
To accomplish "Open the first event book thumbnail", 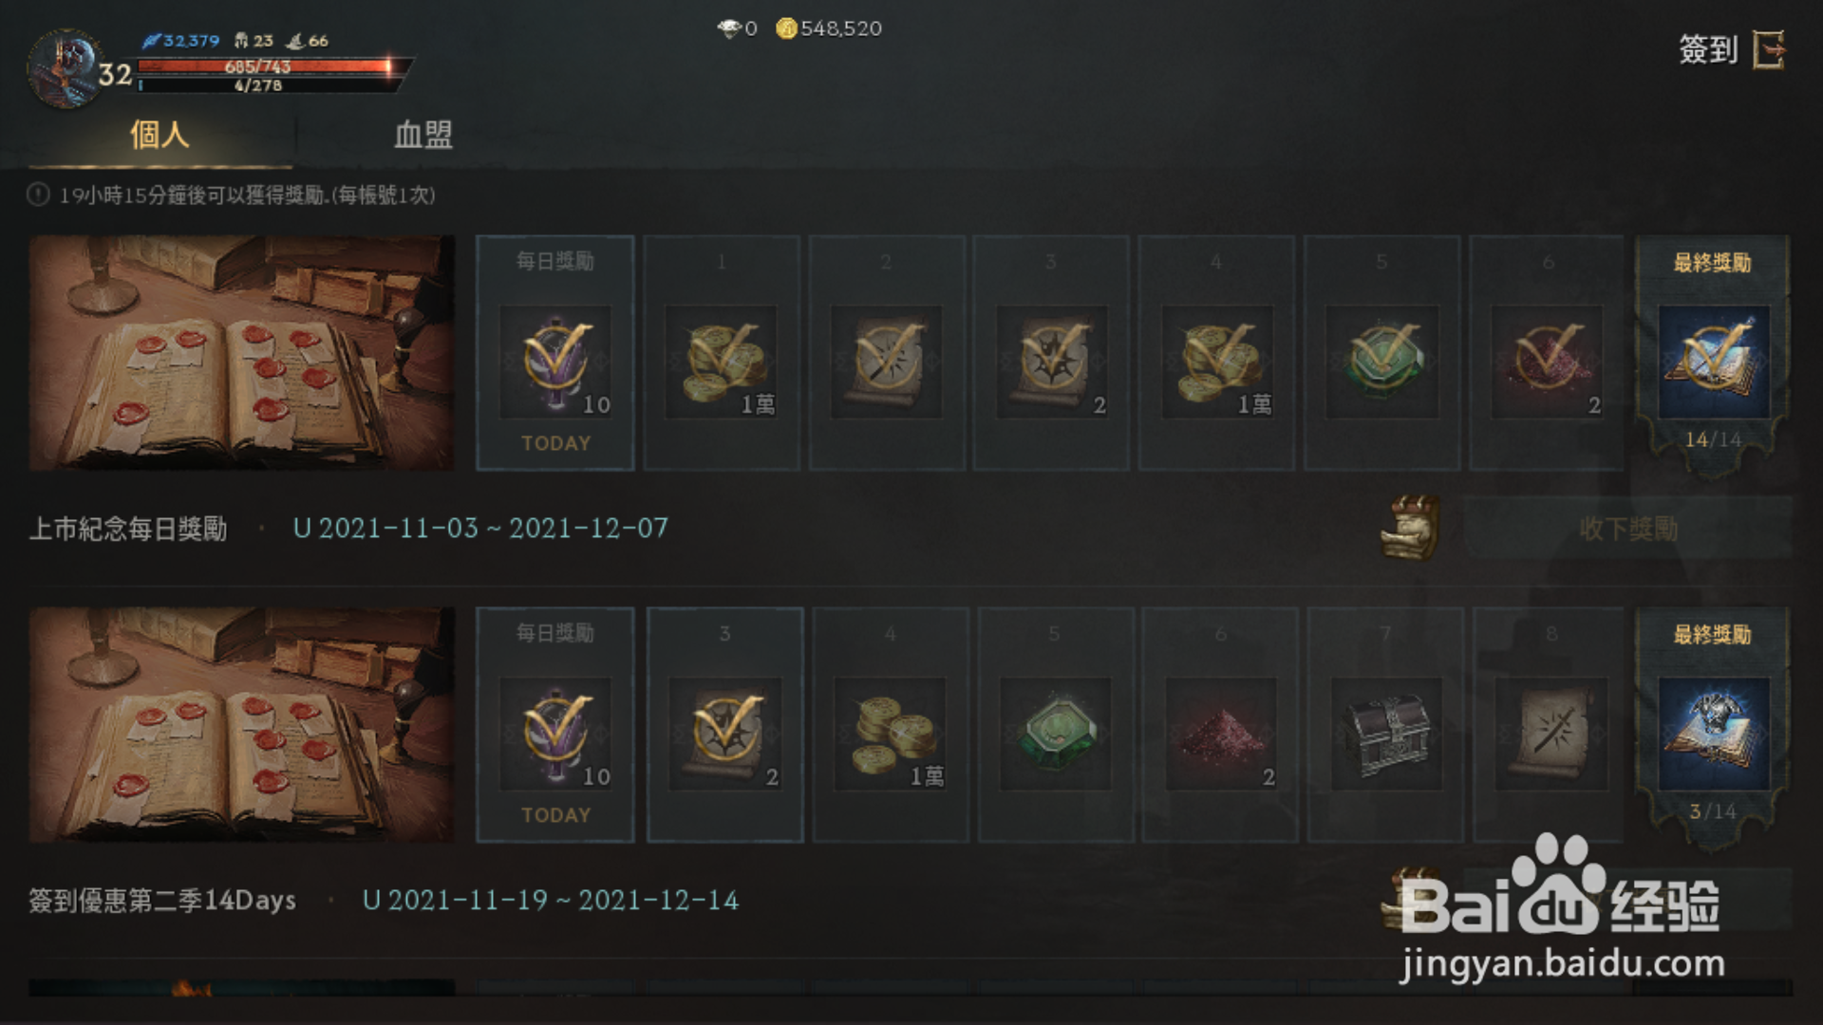I will pyautogui.click(x=241, y=352).
